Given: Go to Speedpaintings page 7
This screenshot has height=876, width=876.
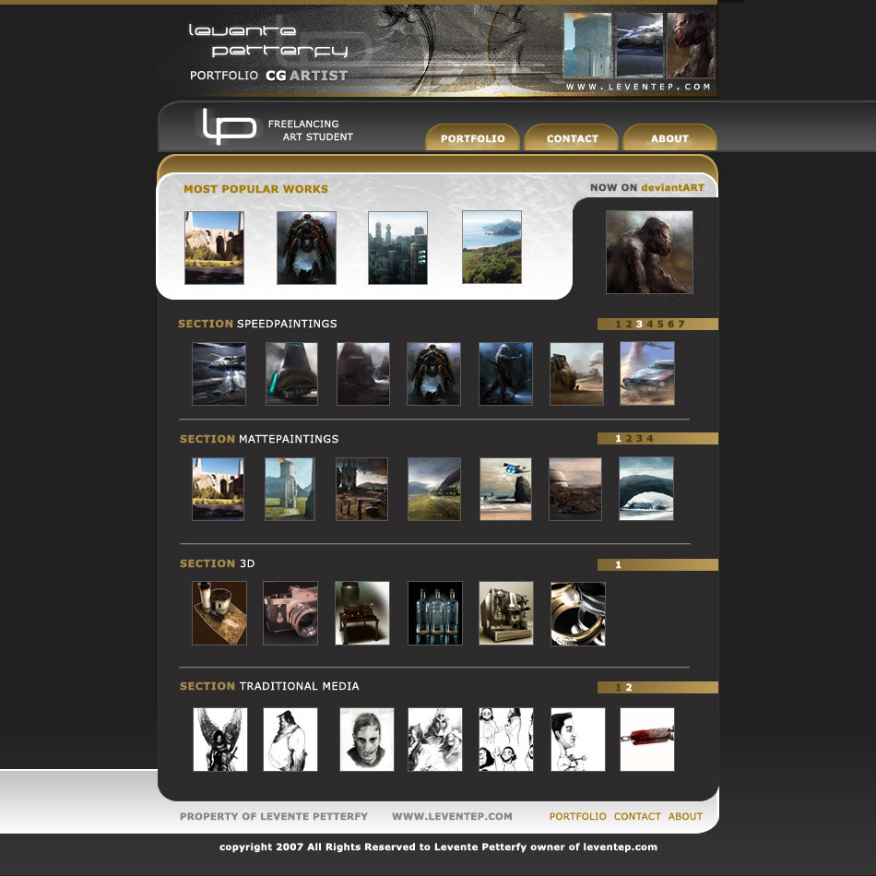Looking at the screenshot, I should [681, 324].
